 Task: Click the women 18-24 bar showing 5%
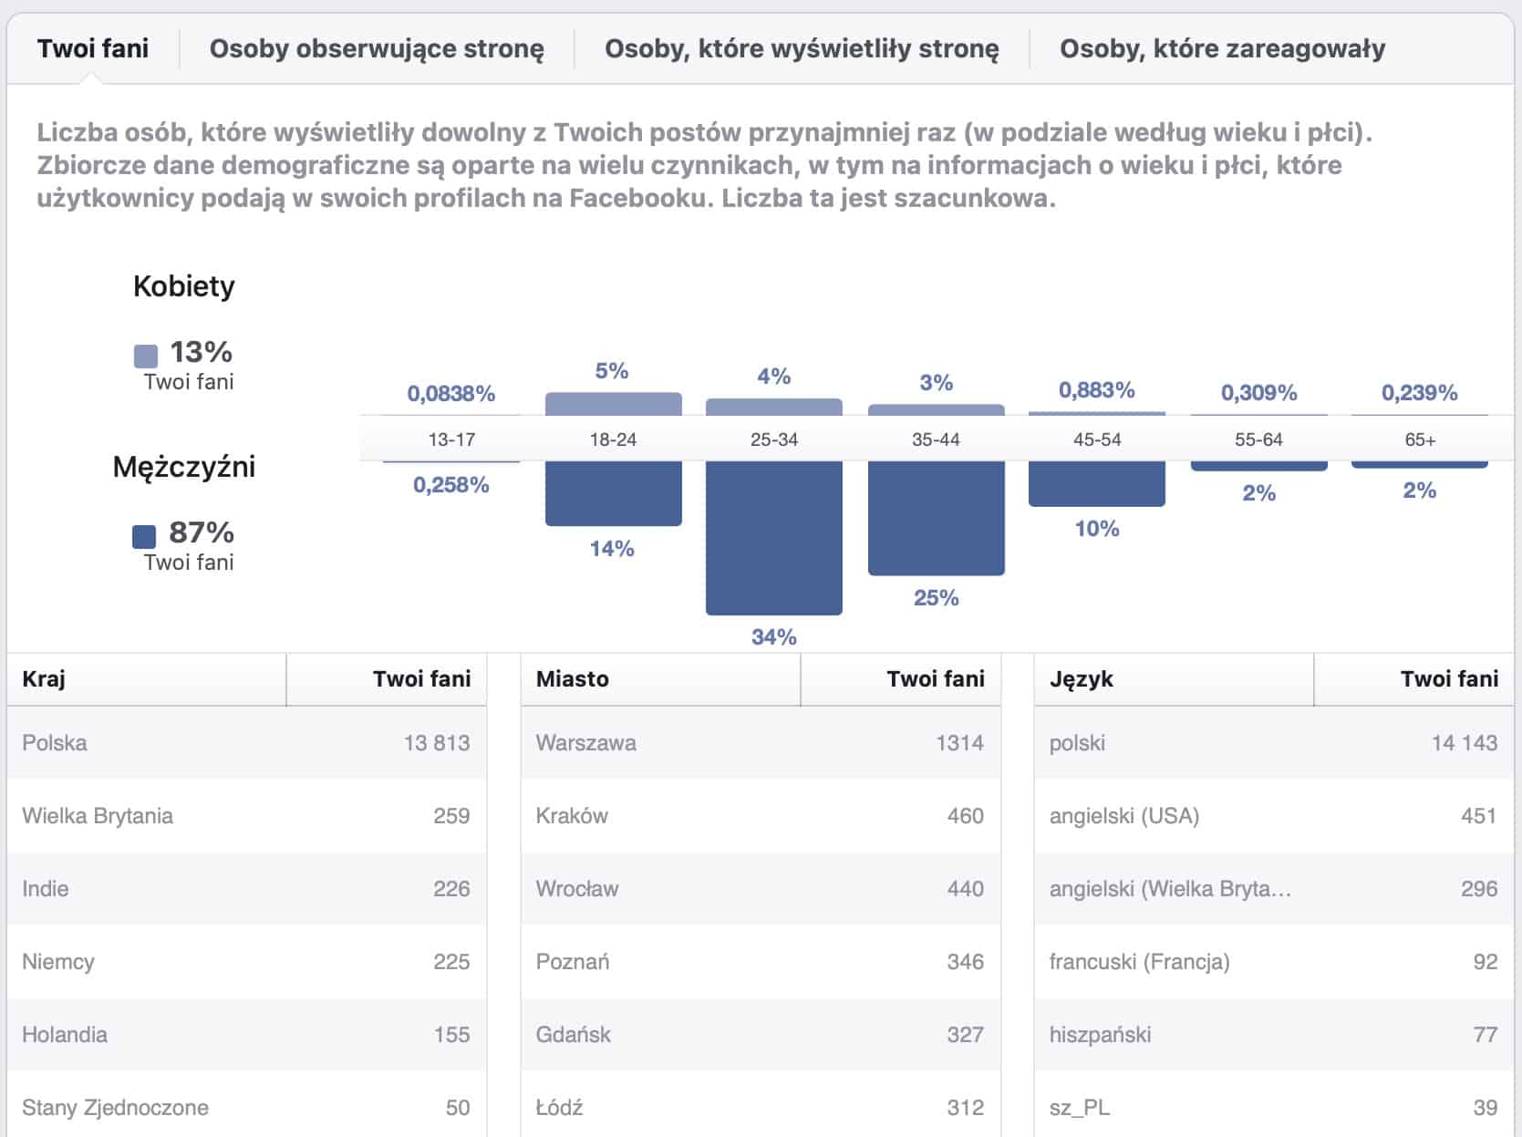click(x=613, y=404)
